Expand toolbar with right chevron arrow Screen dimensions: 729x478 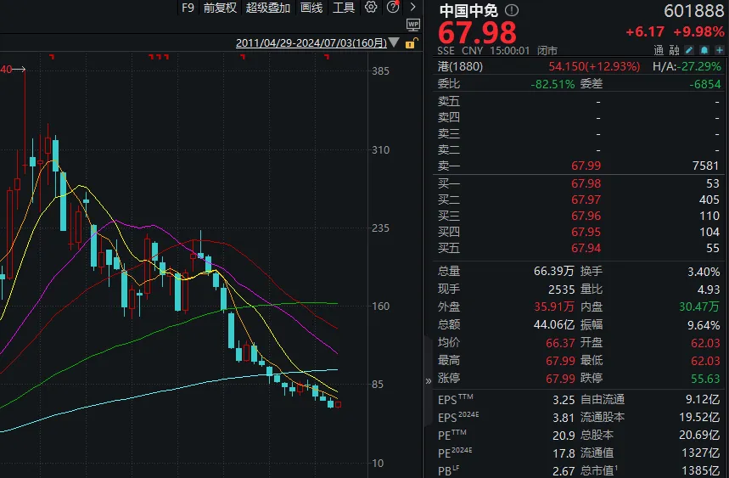(x=412, y=7)
